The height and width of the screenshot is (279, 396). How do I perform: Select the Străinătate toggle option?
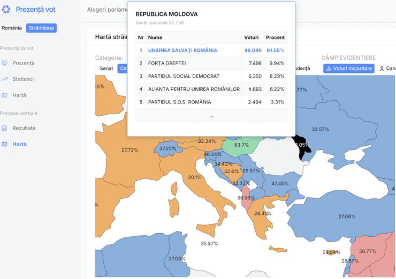point(41,28)
